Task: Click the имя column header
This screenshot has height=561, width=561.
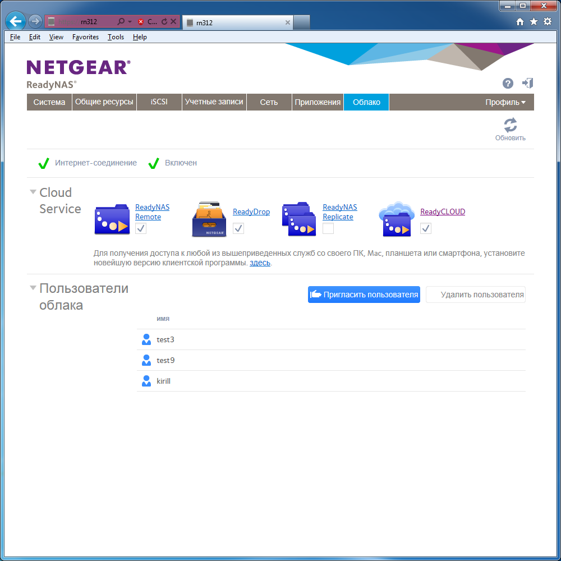Action: pyautogui.click(x=163, y=319)
